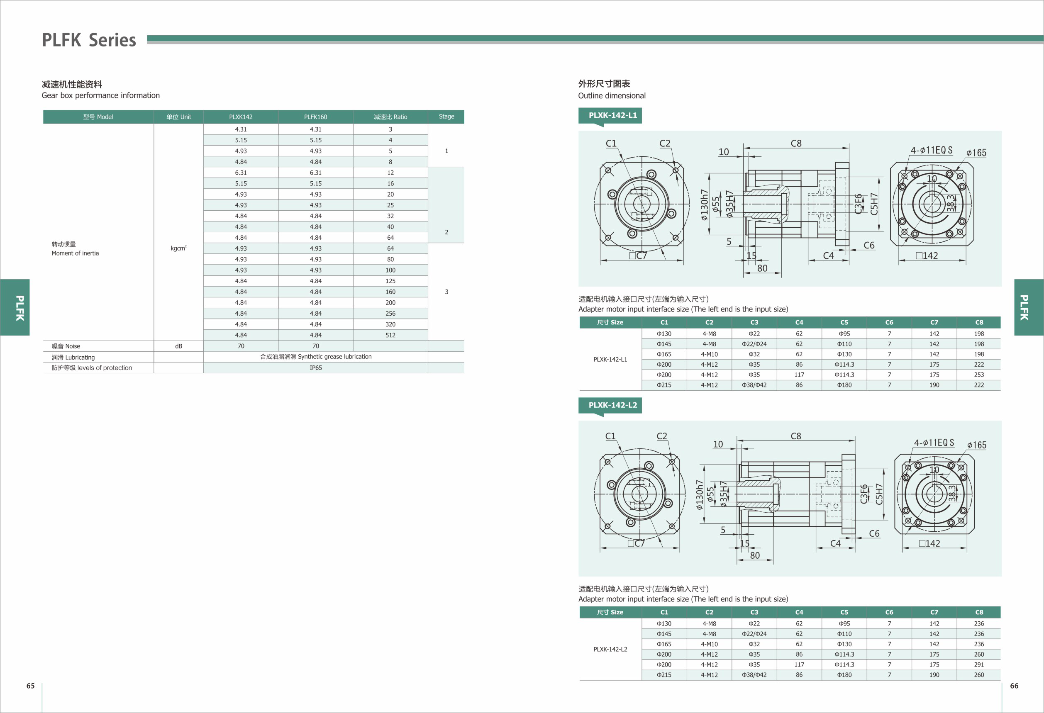Click the L2 output flange drawing labeled □142
The height and width of the screenshot is (713, 1044).
pos(934,494)
